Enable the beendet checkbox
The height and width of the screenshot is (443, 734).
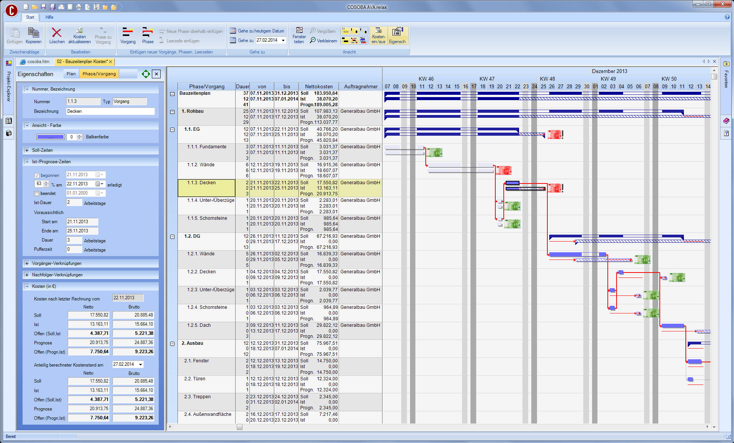pyautogui.click(x=37, y=193)
